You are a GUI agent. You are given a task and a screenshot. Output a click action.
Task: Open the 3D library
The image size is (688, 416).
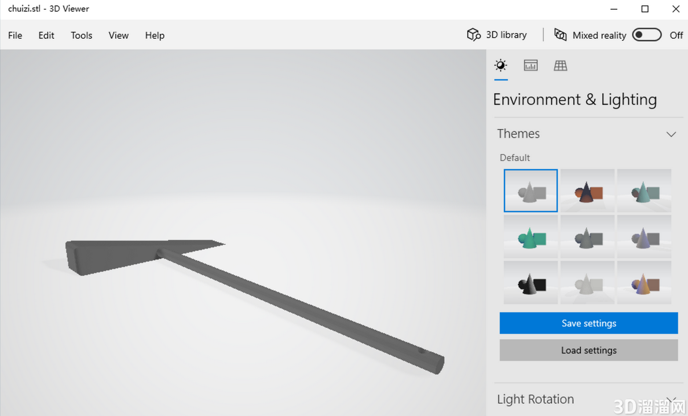click(497, 35)
